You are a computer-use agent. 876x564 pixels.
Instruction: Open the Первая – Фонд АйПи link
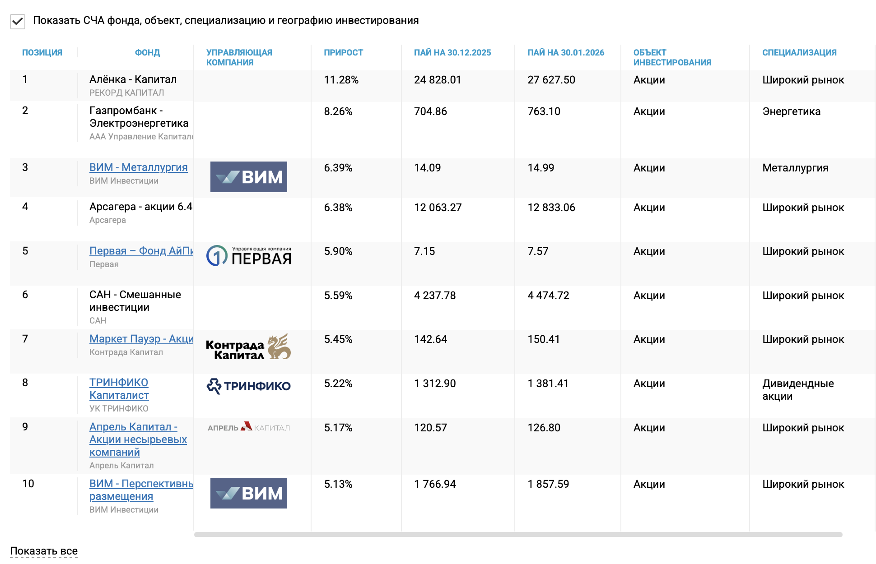tap(141, 251)
